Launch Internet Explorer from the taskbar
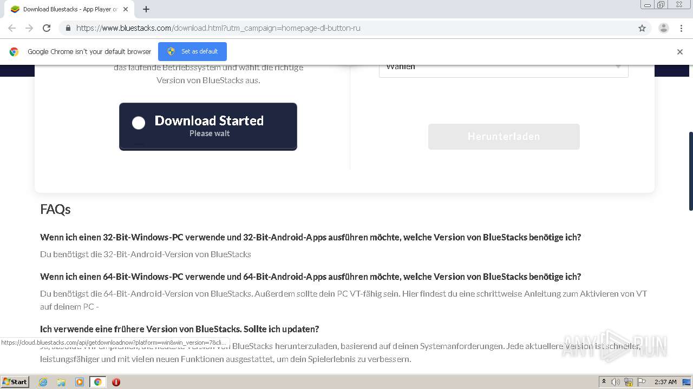This screenshot has height=389, width=693. [43, 382]
